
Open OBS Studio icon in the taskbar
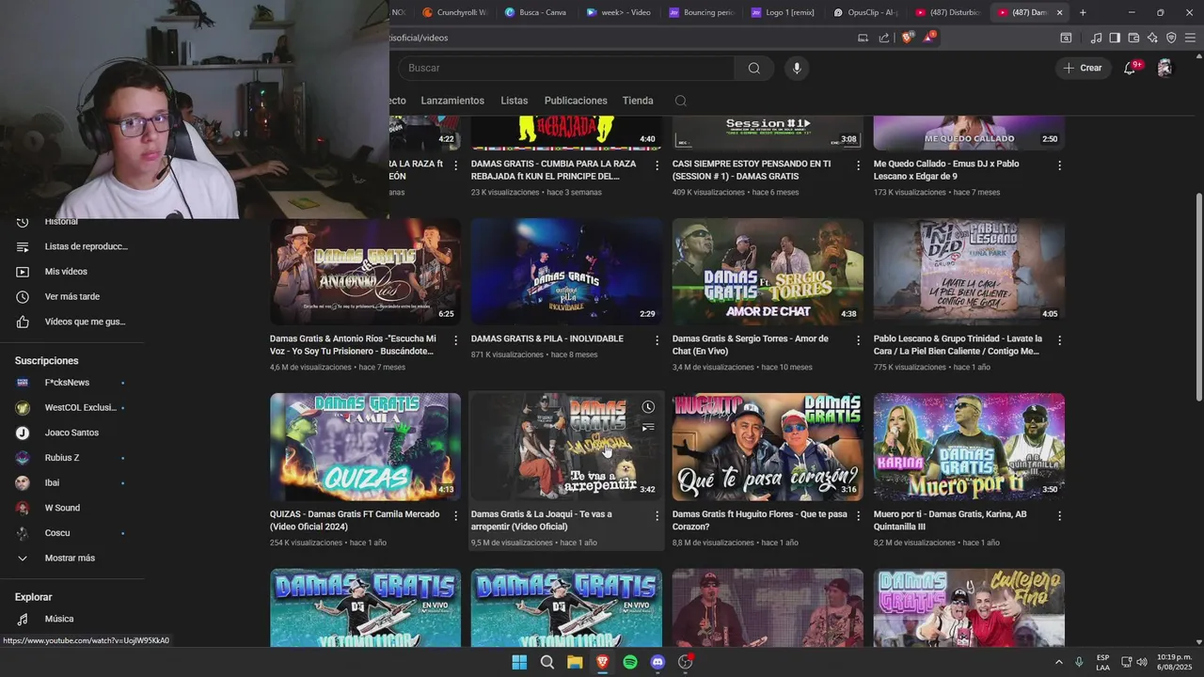[686, 662]
